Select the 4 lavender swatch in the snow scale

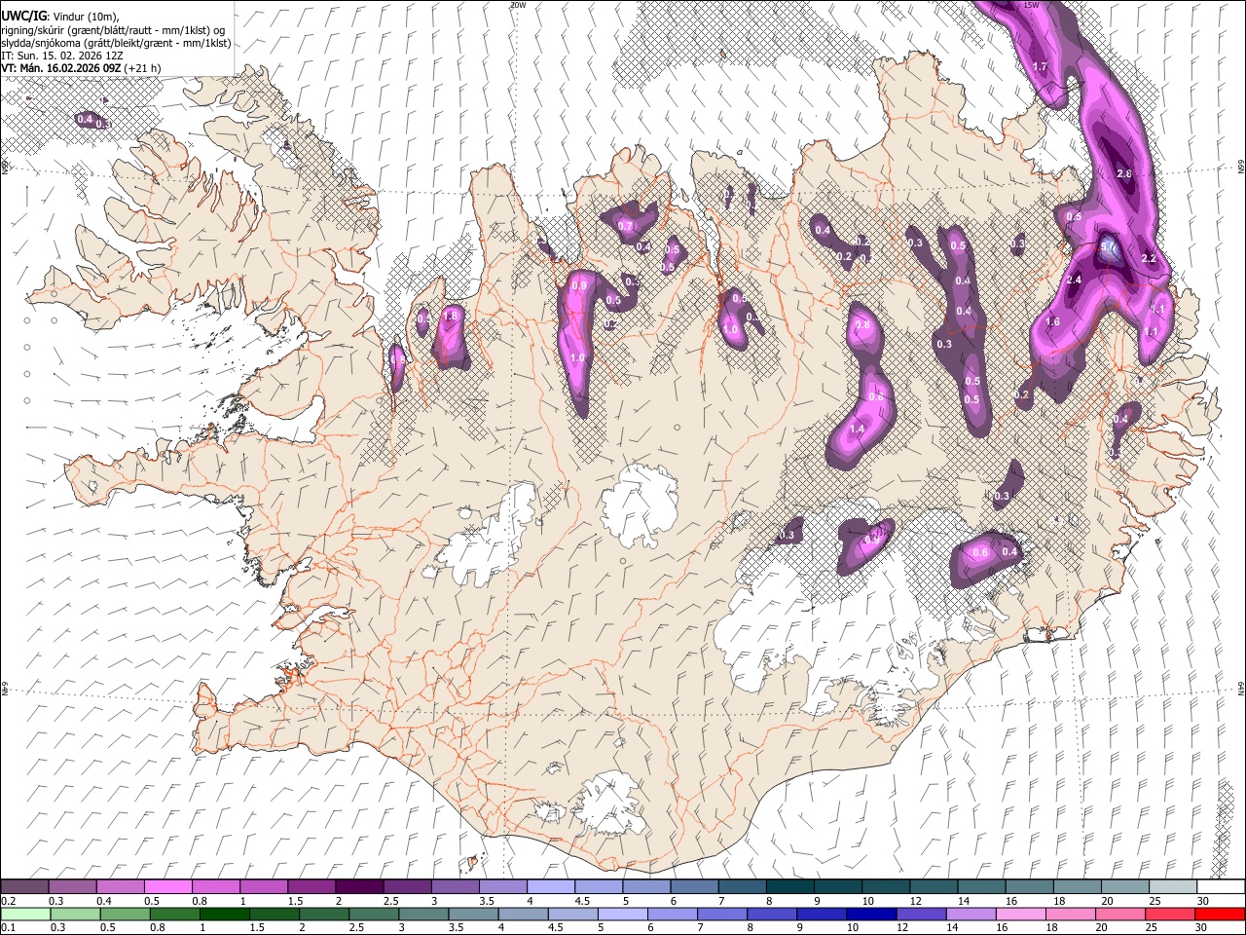[549, 887]
